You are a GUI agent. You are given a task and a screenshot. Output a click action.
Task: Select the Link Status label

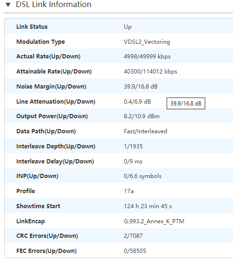32,27
